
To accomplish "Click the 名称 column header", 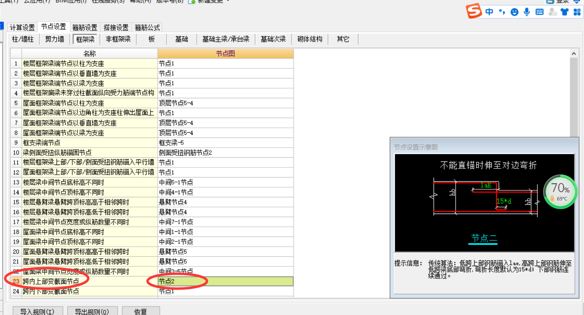I will pyautogui.click(x=90, y=53).
